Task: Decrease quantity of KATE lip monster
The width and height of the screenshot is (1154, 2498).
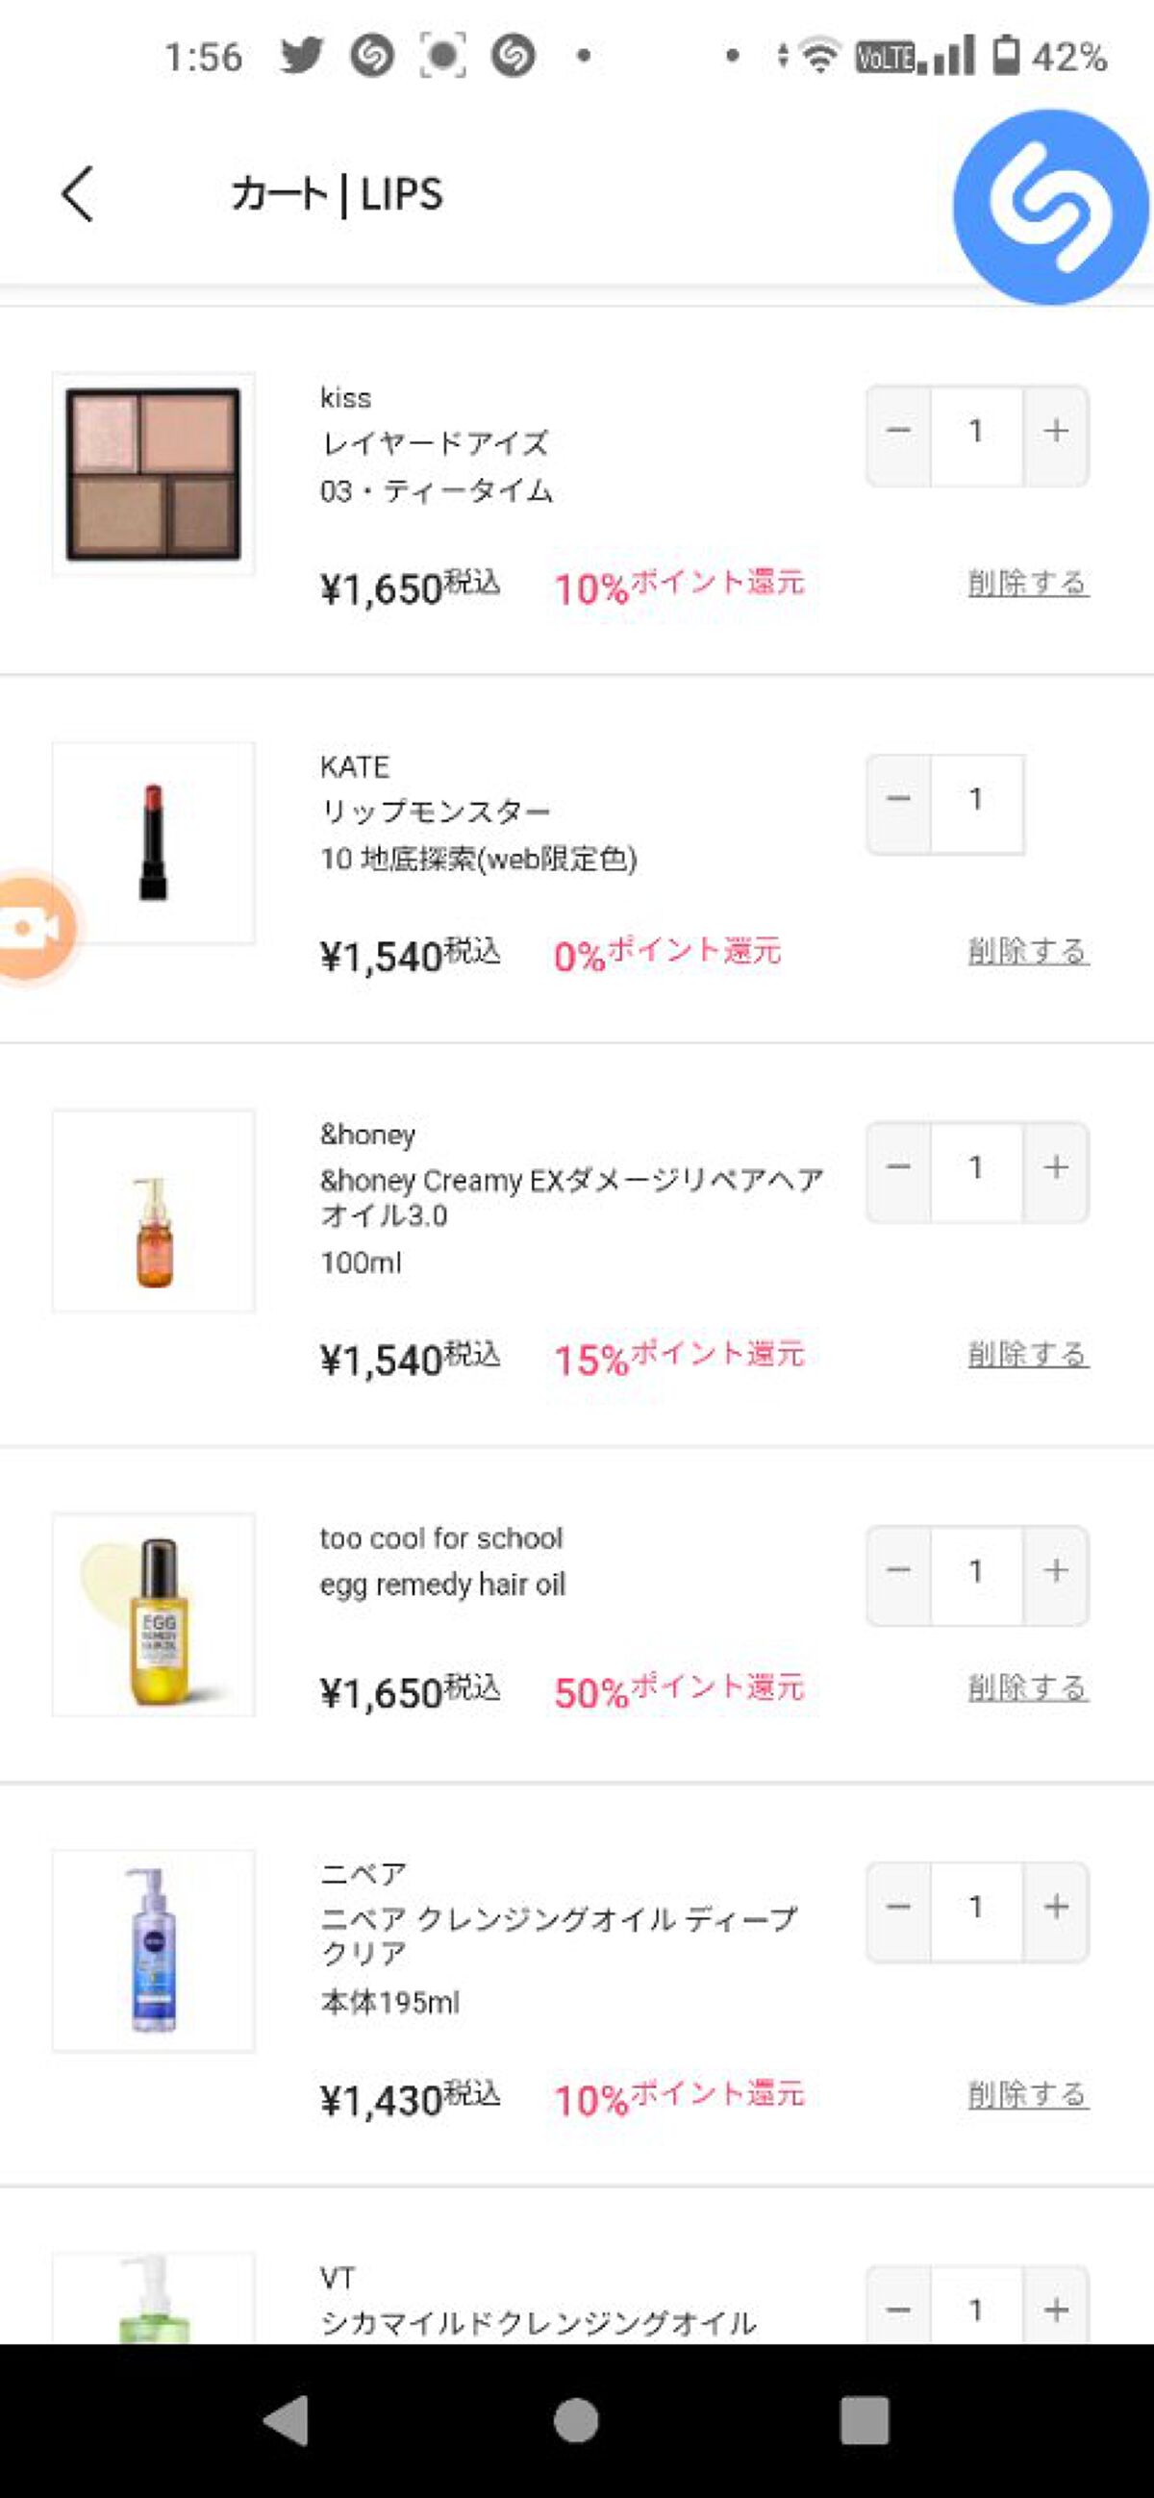Action: click(x=899, y=800)
